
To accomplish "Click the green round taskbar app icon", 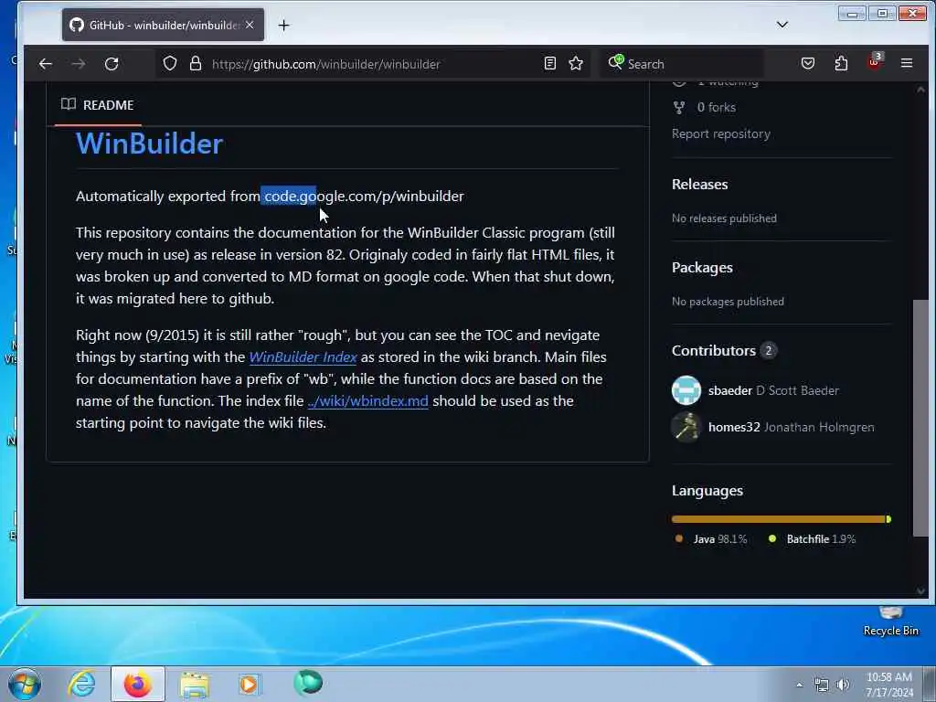I will tap(308, 682).
